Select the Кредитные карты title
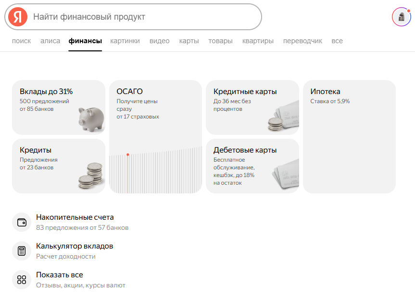Viewport: 415px width, 297px height. coord(245,92)
